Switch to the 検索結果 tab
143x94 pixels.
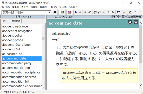coord(16,21)
